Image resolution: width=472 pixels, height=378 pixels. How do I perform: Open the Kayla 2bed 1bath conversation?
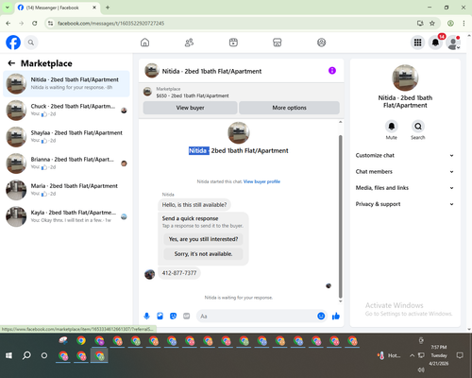pyautogui.click(x=66, y=216)
